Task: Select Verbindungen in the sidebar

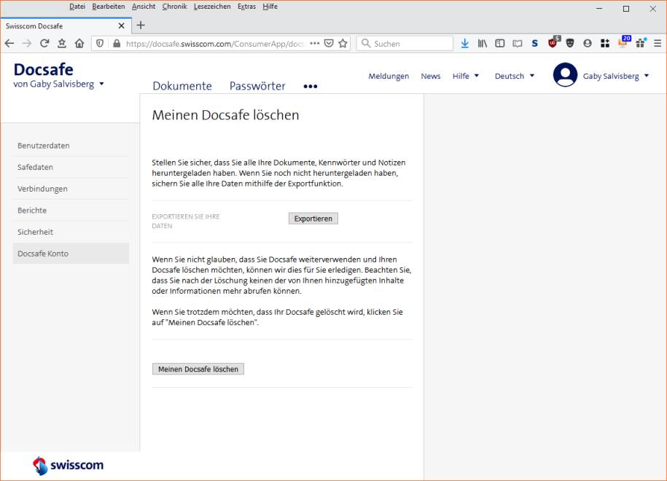Action: pyautogui.click(x=71, y=189)
